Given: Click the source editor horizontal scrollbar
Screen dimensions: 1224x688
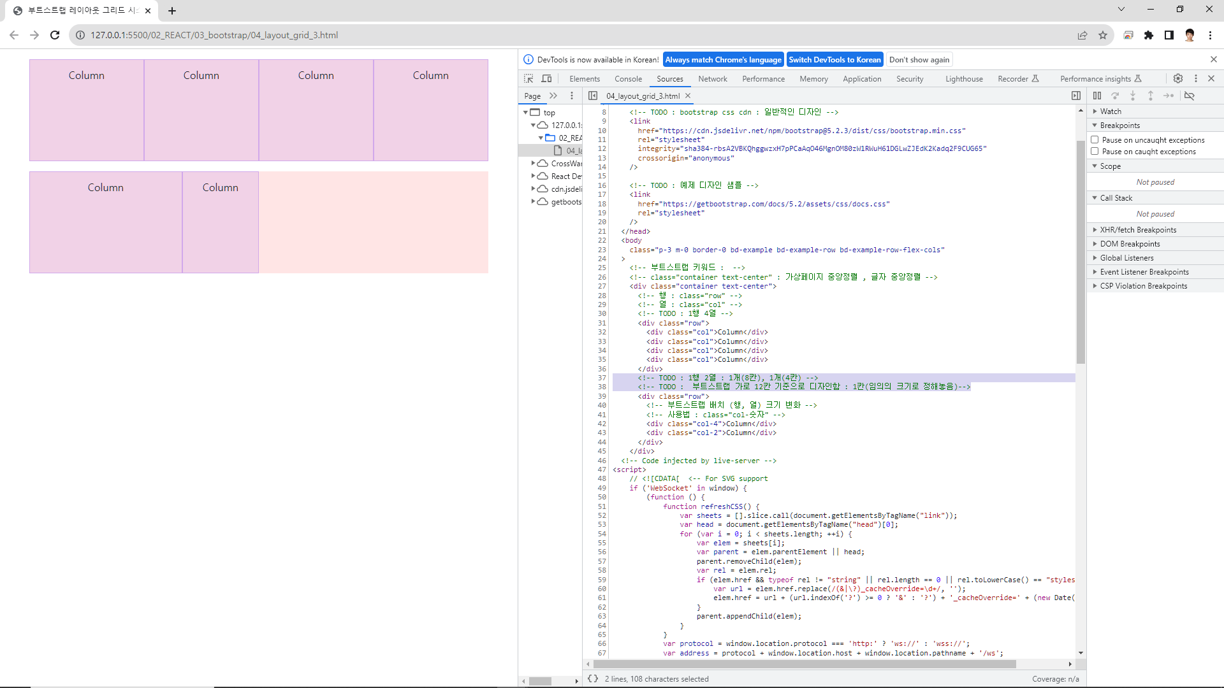Looking at the screenshot, I should 803,664.
